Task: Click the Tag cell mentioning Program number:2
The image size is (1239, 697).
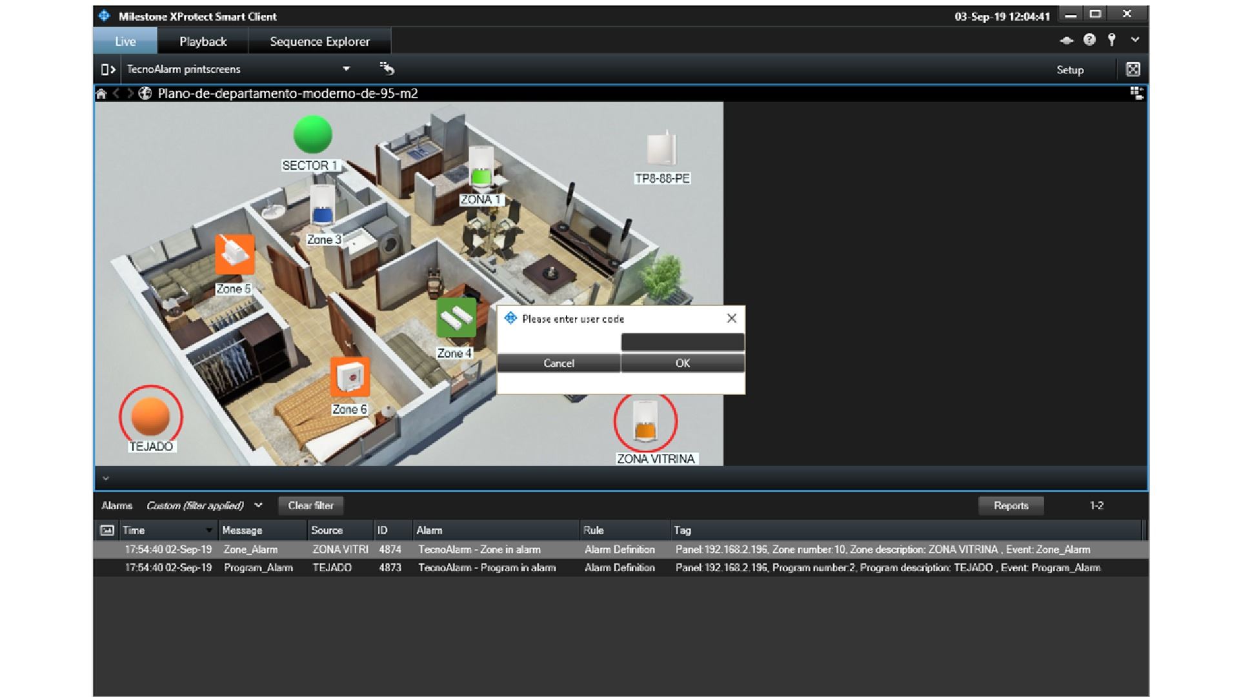Action: tap(888, 568)
